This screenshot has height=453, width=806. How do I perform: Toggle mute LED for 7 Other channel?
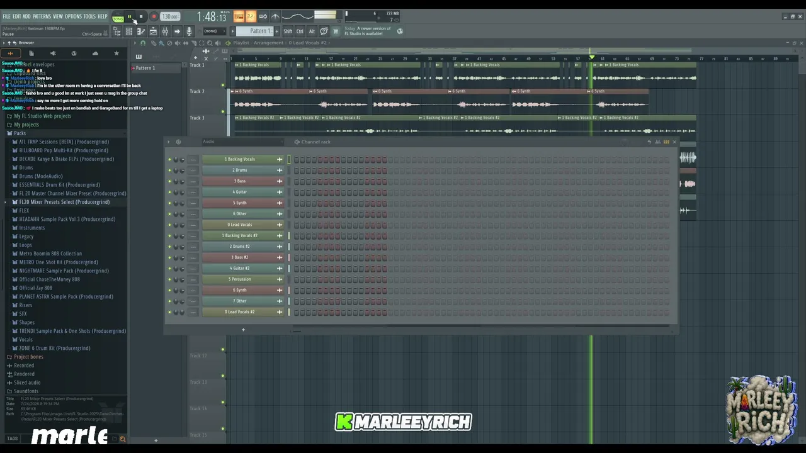pyautogui.click(x=169, y=301)
